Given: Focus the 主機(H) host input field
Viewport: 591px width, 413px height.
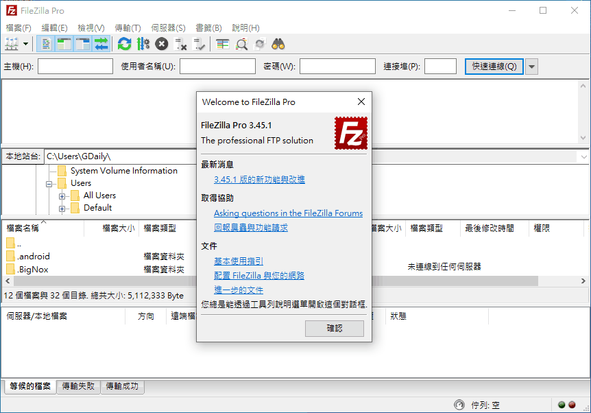Looking at the screenshot, I should [x=75, y=67].
